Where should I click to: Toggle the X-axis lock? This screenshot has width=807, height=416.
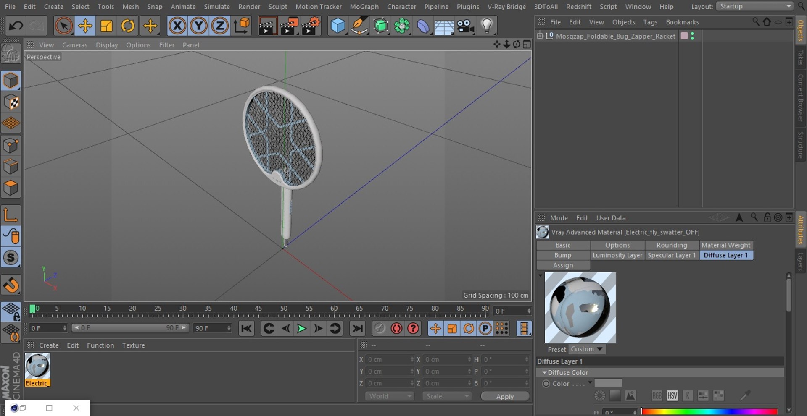tap(177, 26)
